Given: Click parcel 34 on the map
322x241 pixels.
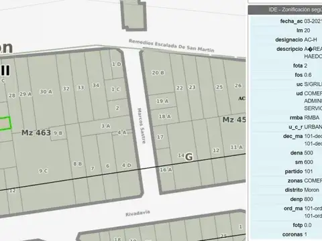Looking at the screenshot, I should click(x=96, y=85).
